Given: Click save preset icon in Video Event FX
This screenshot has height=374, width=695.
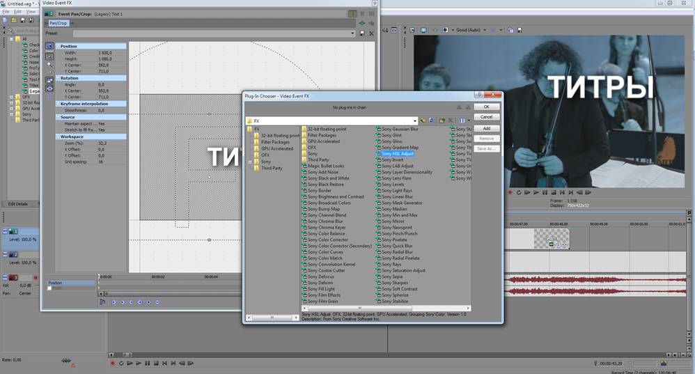Looking at the screenshot, I should click(x=362, y=33).
